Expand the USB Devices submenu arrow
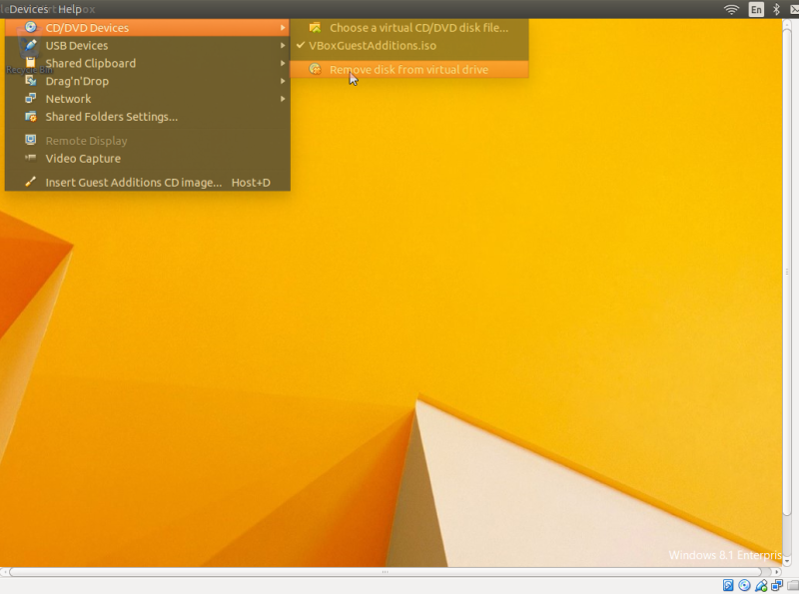The image size is (799, 594). pos(283,45)
